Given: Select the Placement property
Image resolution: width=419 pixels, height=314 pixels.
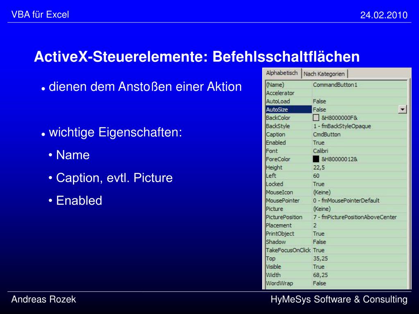Looking at the screenshot, I should 279,225.
